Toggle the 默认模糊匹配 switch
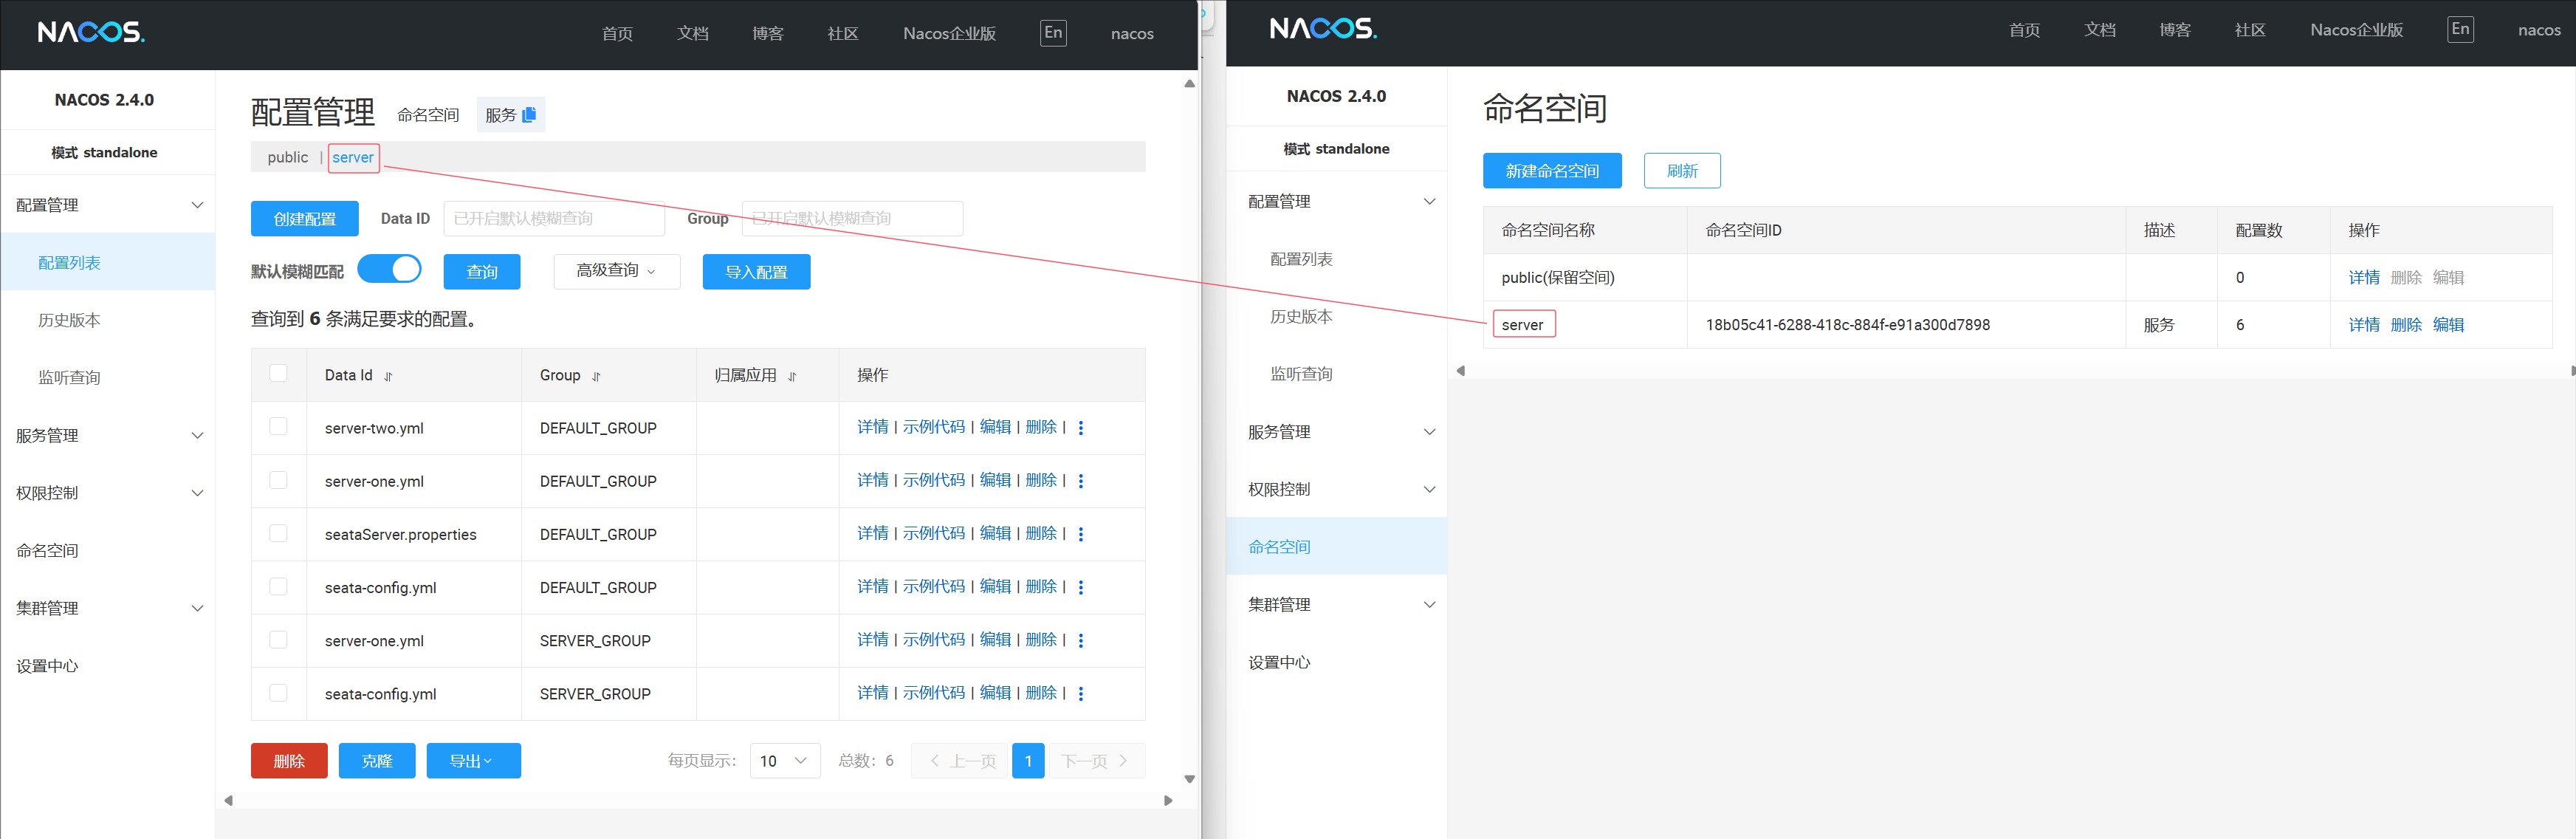 [389, 270]
